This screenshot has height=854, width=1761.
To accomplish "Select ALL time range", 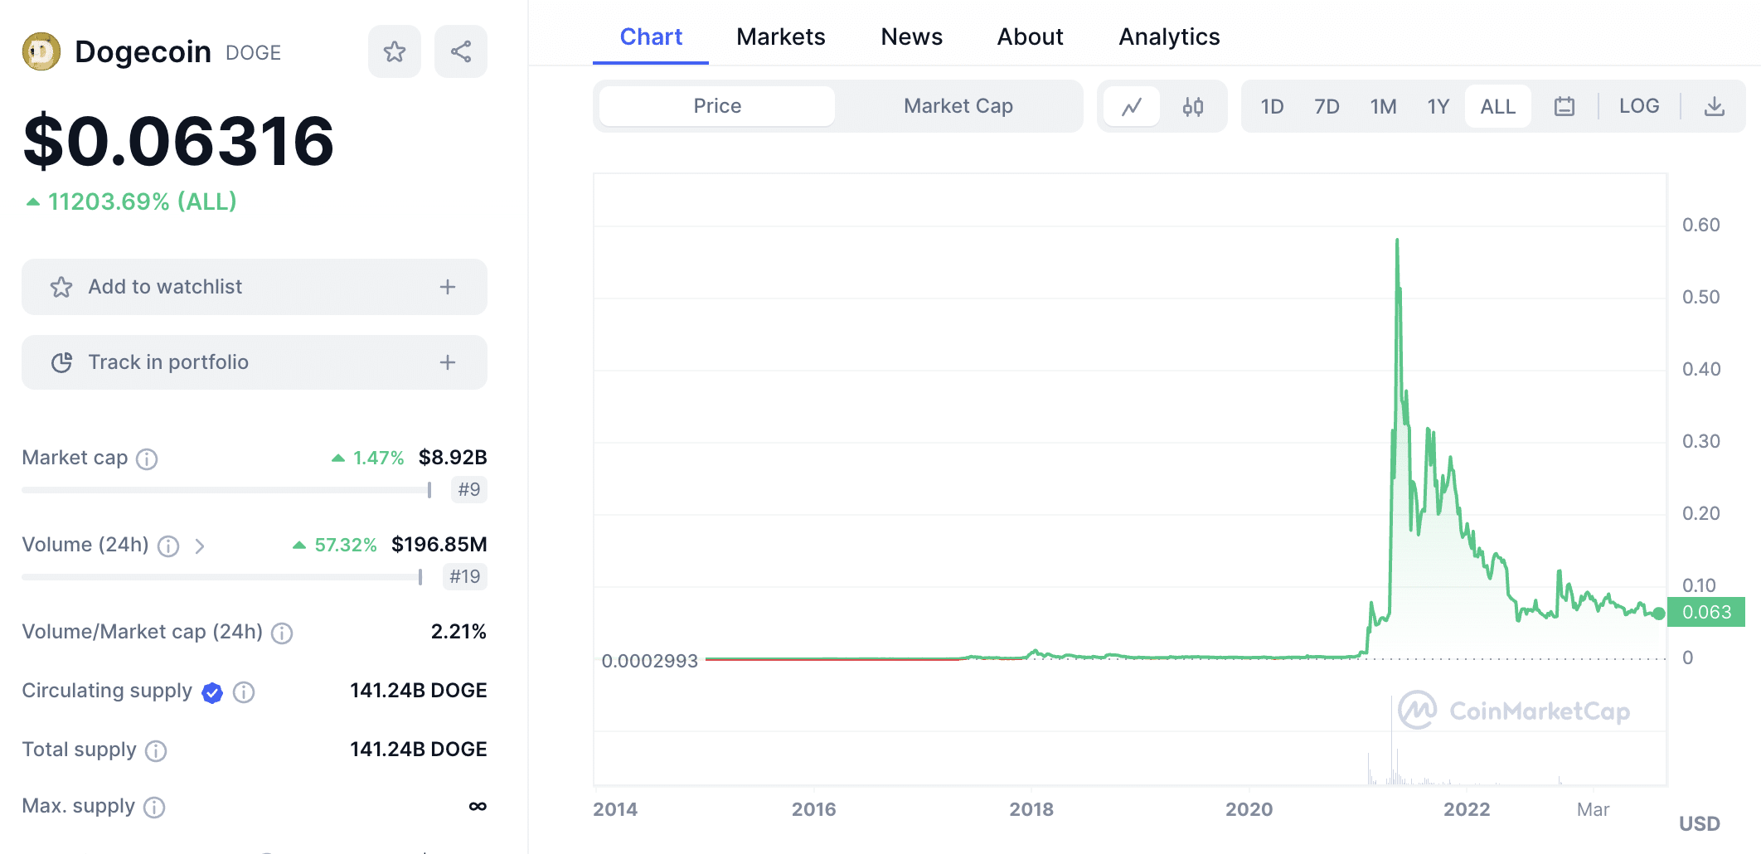I will tap(1497, 106).
